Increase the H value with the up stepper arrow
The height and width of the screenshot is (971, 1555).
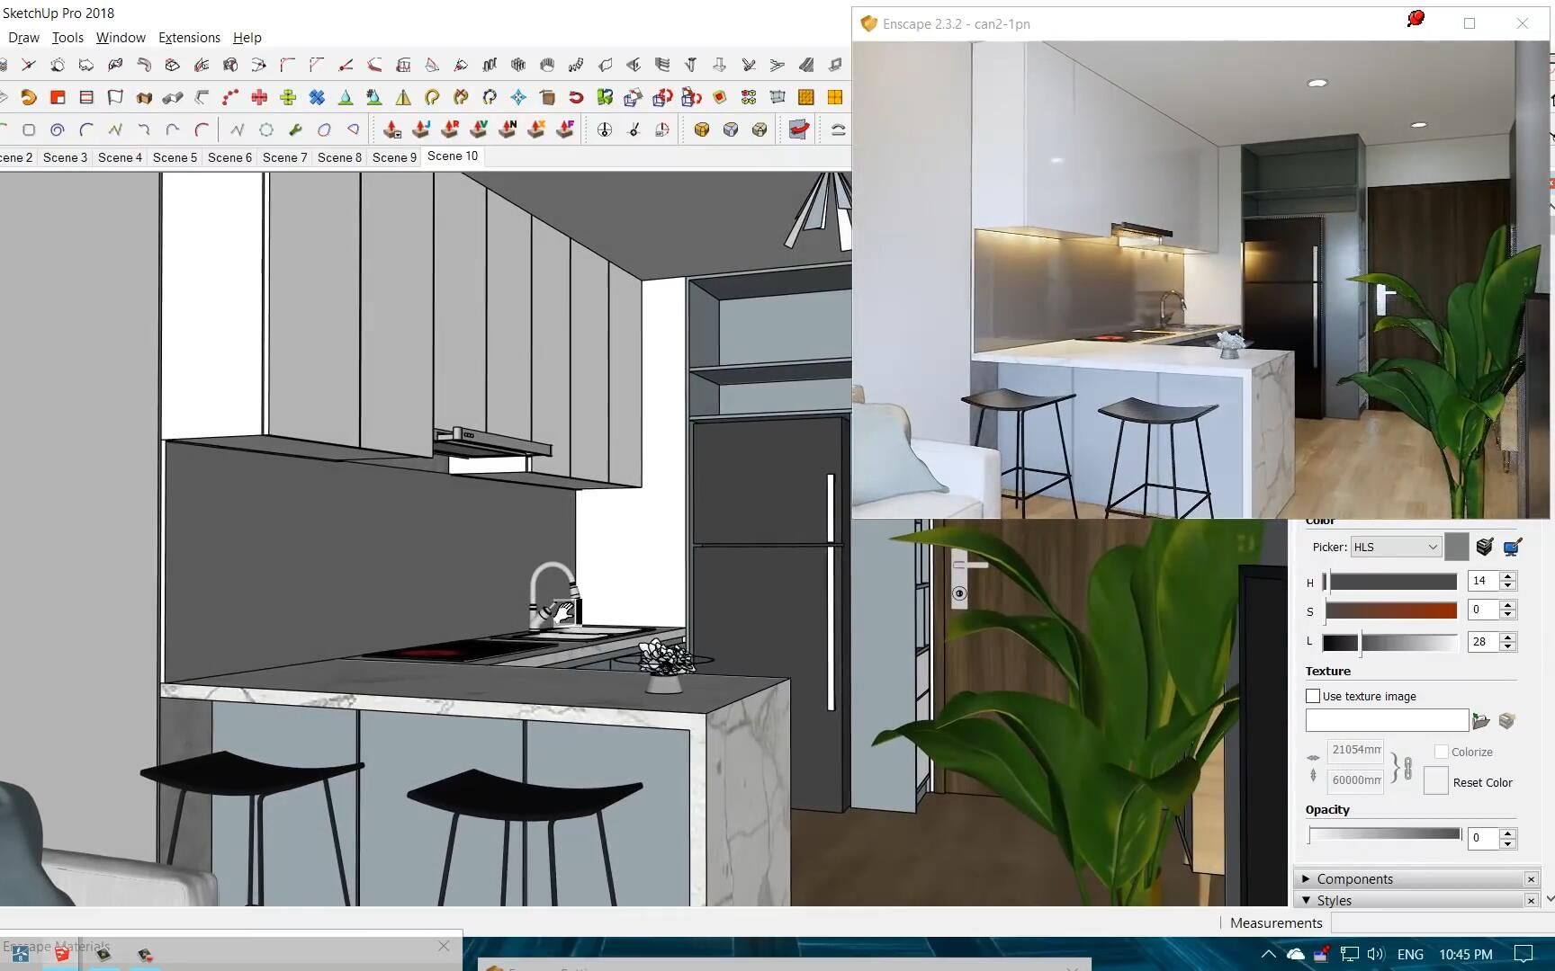(x=1509, y=575)
